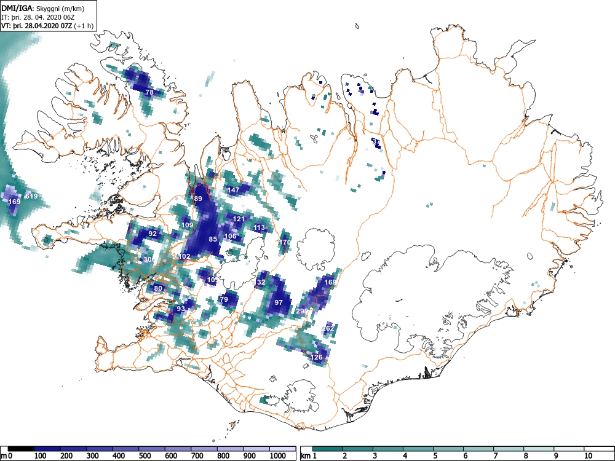
Task: Select the dark teal 1–2 km legend swatch
Action: click(x=328, y=449)
